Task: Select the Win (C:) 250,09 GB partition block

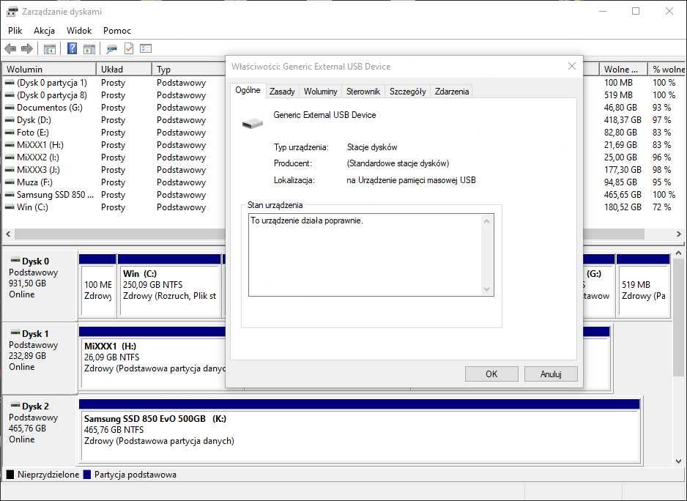Action: coord(170,285)
